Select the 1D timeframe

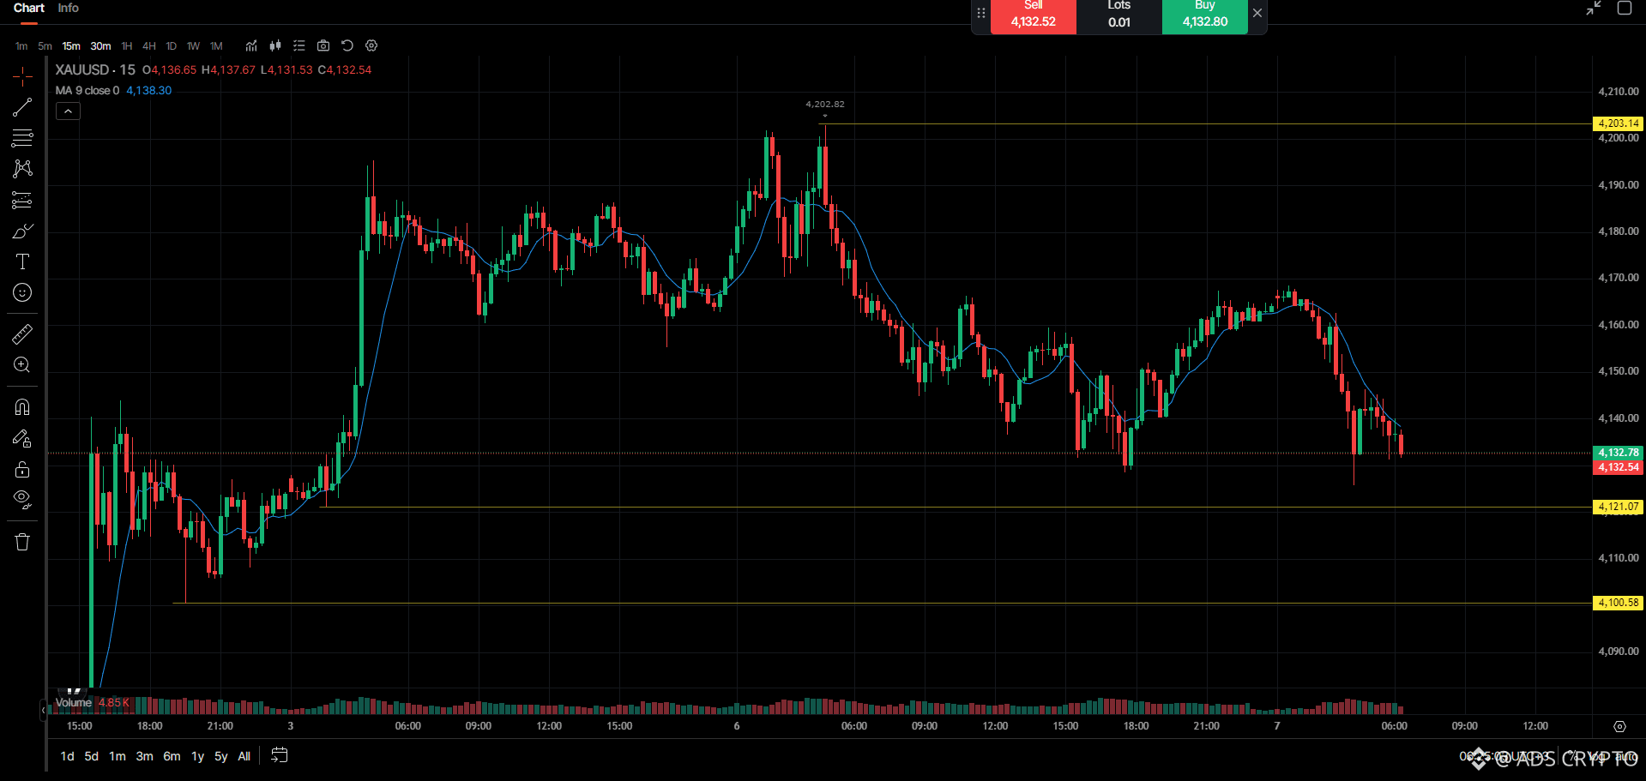[171, 46]
